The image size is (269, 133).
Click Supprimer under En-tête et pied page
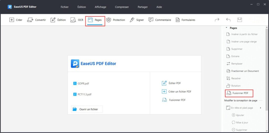click(x=240, y=130)
